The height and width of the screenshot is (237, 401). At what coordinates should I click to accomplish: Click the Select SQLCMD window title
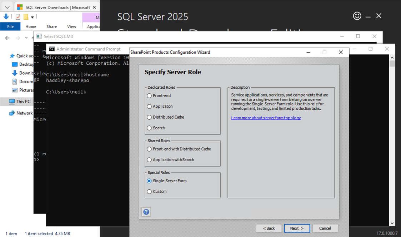(x=59, y=36)
